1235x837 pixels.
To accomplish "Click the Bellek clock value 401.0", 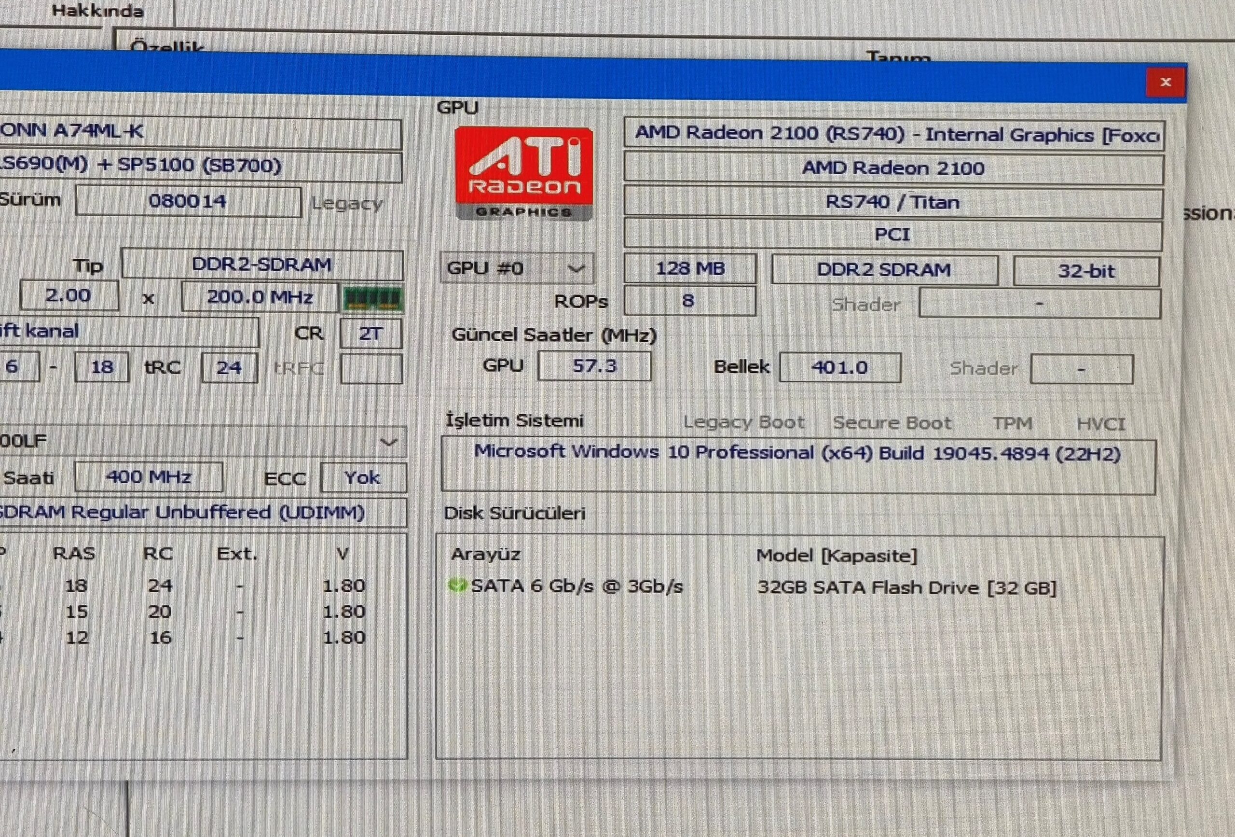I will [840, 367].
